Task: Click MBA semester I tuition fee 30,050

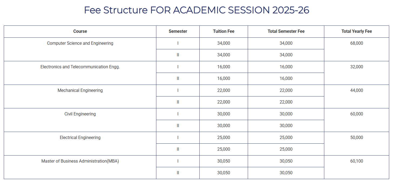Action: [x=224, y=161]
